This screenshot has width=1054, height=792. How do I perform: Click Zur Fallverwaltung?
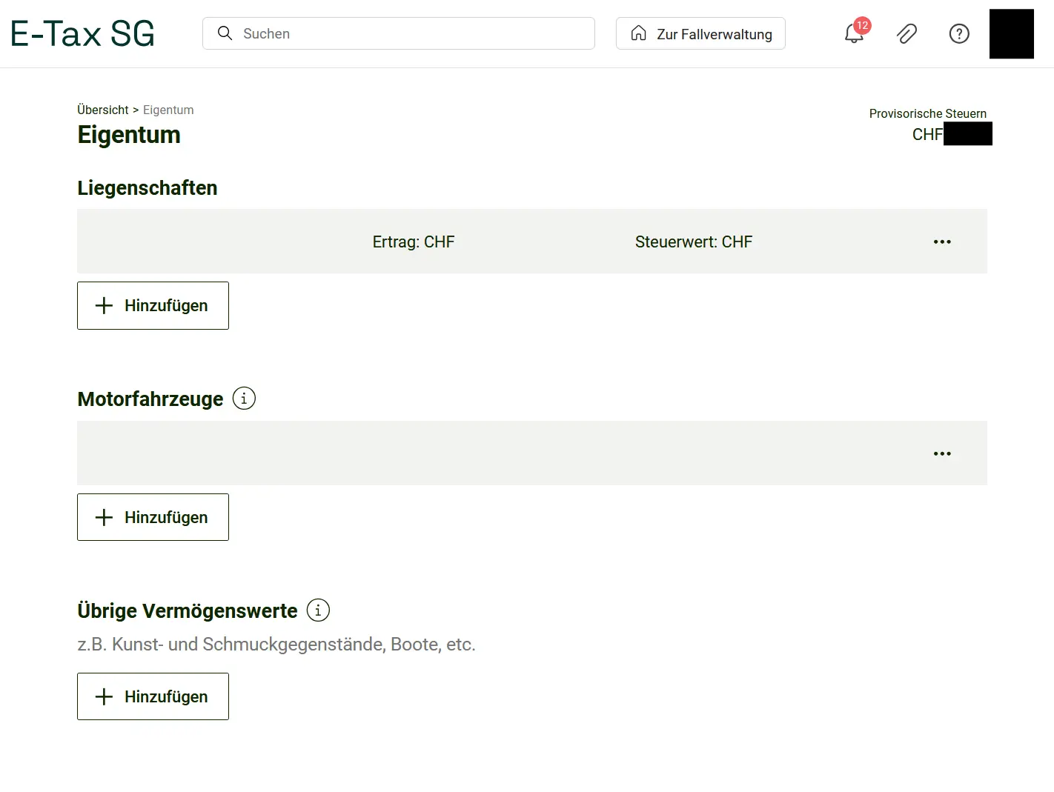700,33
